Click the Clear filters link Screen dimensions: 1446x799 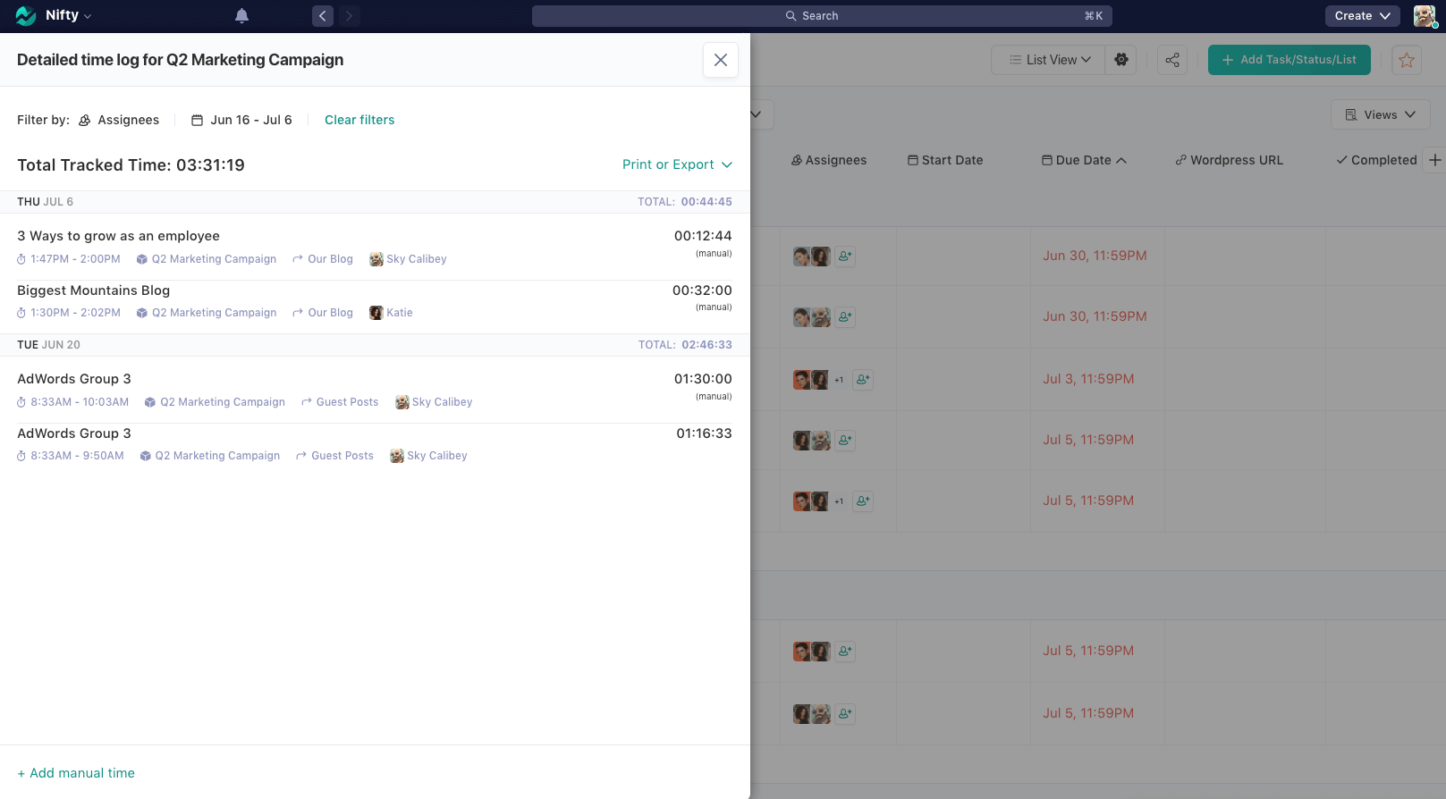tap(359, 120)
